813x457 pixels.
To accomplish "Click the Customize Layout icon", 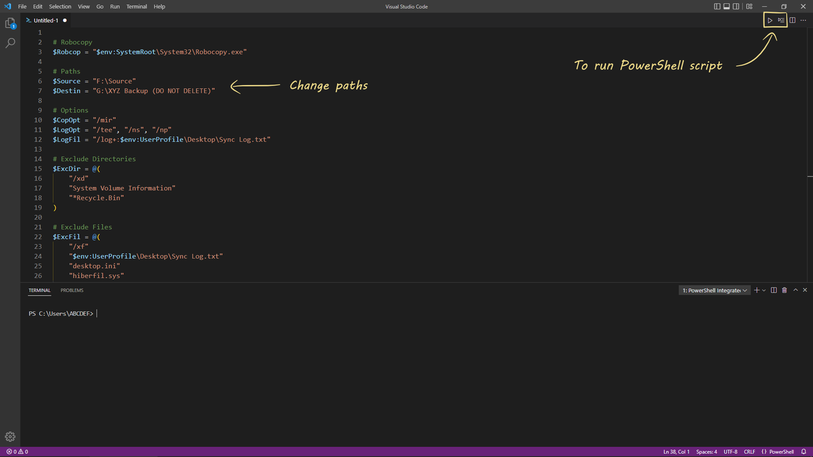I will coord(749,6).
